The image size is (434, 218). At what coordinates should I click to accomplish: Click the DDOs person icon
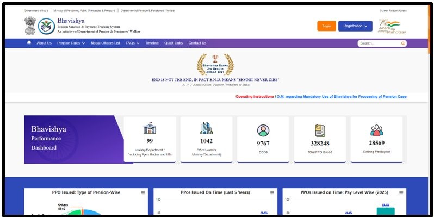click(x=263, y=130)
